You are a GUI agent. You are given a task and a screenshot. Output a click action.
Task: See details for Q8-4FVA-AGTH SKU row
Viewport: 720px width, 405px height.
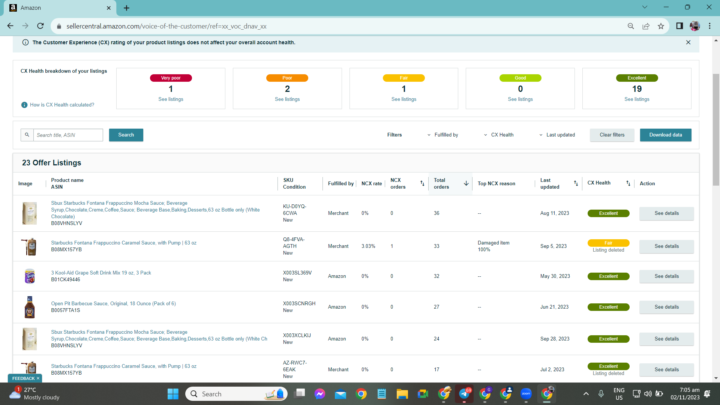point(666,246)
